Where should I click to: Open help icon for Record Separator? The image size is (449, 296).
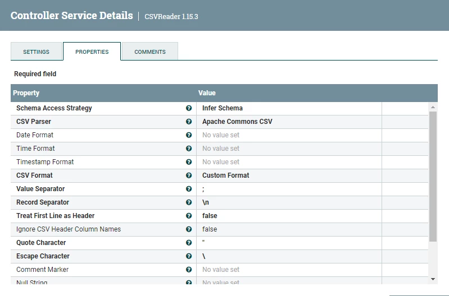pos(189,202)
